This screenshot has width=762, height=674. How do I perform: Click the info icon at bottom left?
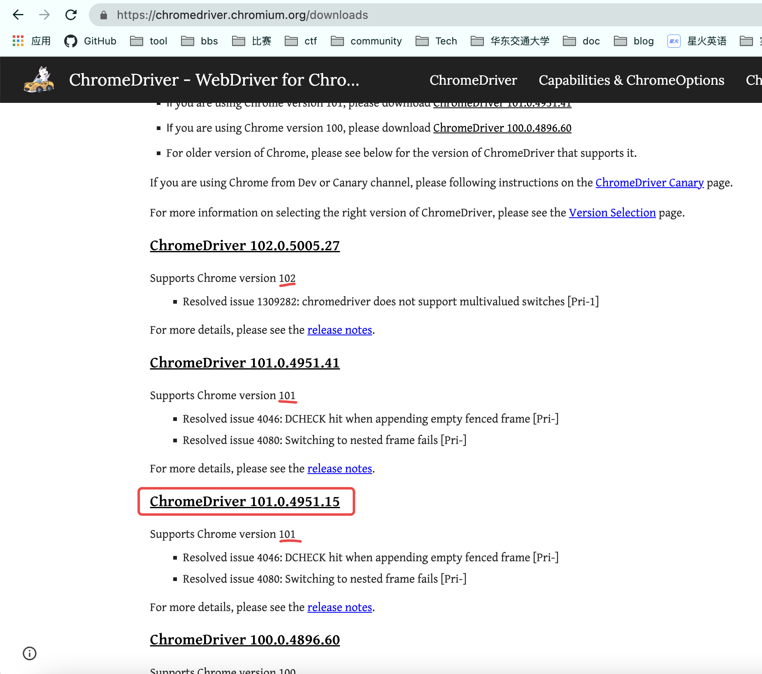(x=30, y=653)
